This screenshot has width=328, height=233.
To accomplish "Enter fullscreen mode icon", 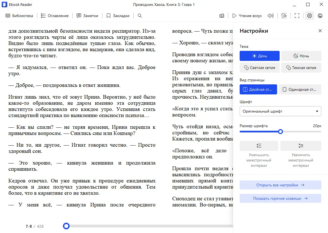I will 297,16.
